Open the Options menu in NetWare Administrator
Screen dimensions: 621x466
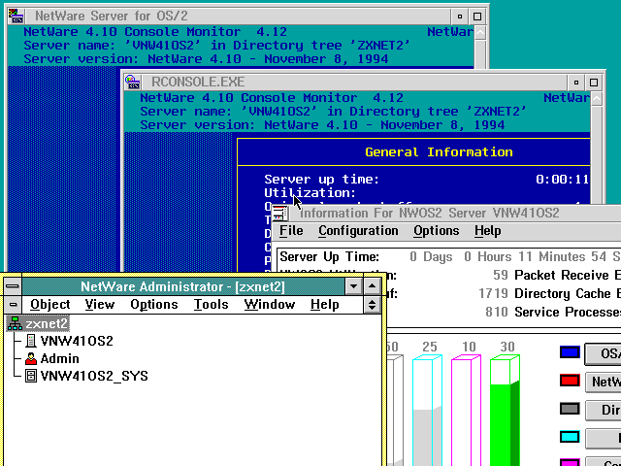154,304
